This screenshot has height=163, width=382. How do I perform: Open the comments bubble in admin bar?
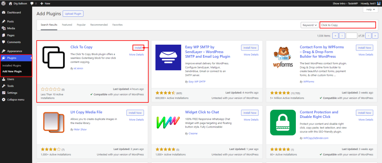pyautogui.click(x=34, y=3)
